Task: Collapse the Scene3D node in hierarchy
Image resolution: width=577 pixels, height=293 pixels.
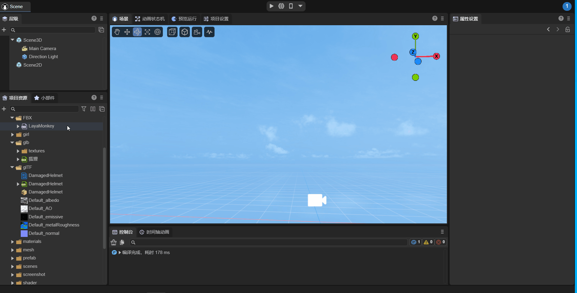Action: pos(12,40)
